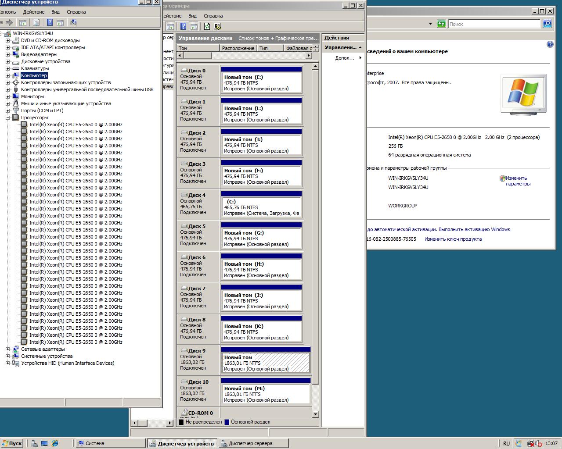
Task: Click right arrow of volume list horizontal scrollbar
Action: coord(309,56)
